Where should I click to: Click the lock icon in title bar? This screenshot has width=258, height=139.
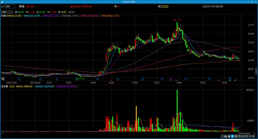pos(2,2)
